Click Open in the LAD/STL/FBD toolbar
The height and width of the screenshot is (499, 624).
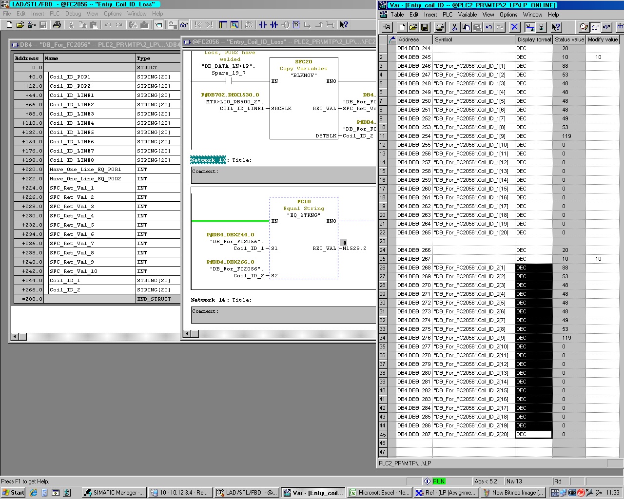[x=20, y=25]
